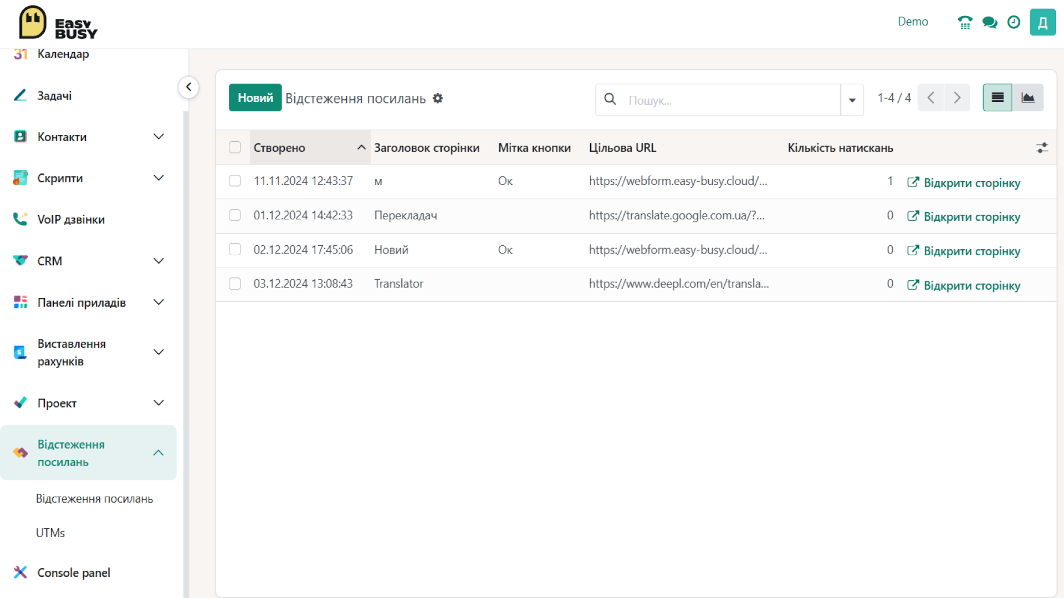Click the Проект checkmark icon
1064x598 pixels.
tap(20, 403)
